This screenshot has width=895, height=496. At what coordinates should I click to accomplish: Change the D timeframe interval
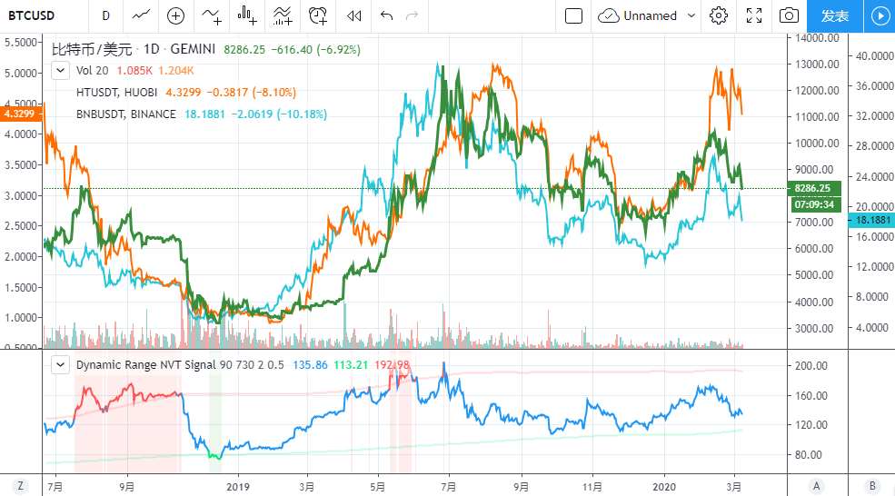tap(105, 16)
